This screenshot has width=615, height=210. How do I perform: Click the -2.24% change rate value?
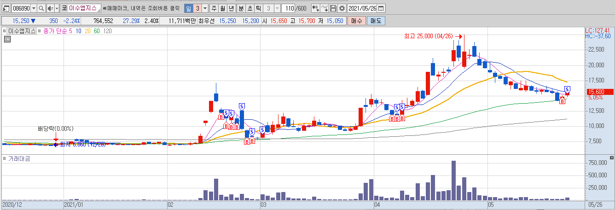[71, 21]
